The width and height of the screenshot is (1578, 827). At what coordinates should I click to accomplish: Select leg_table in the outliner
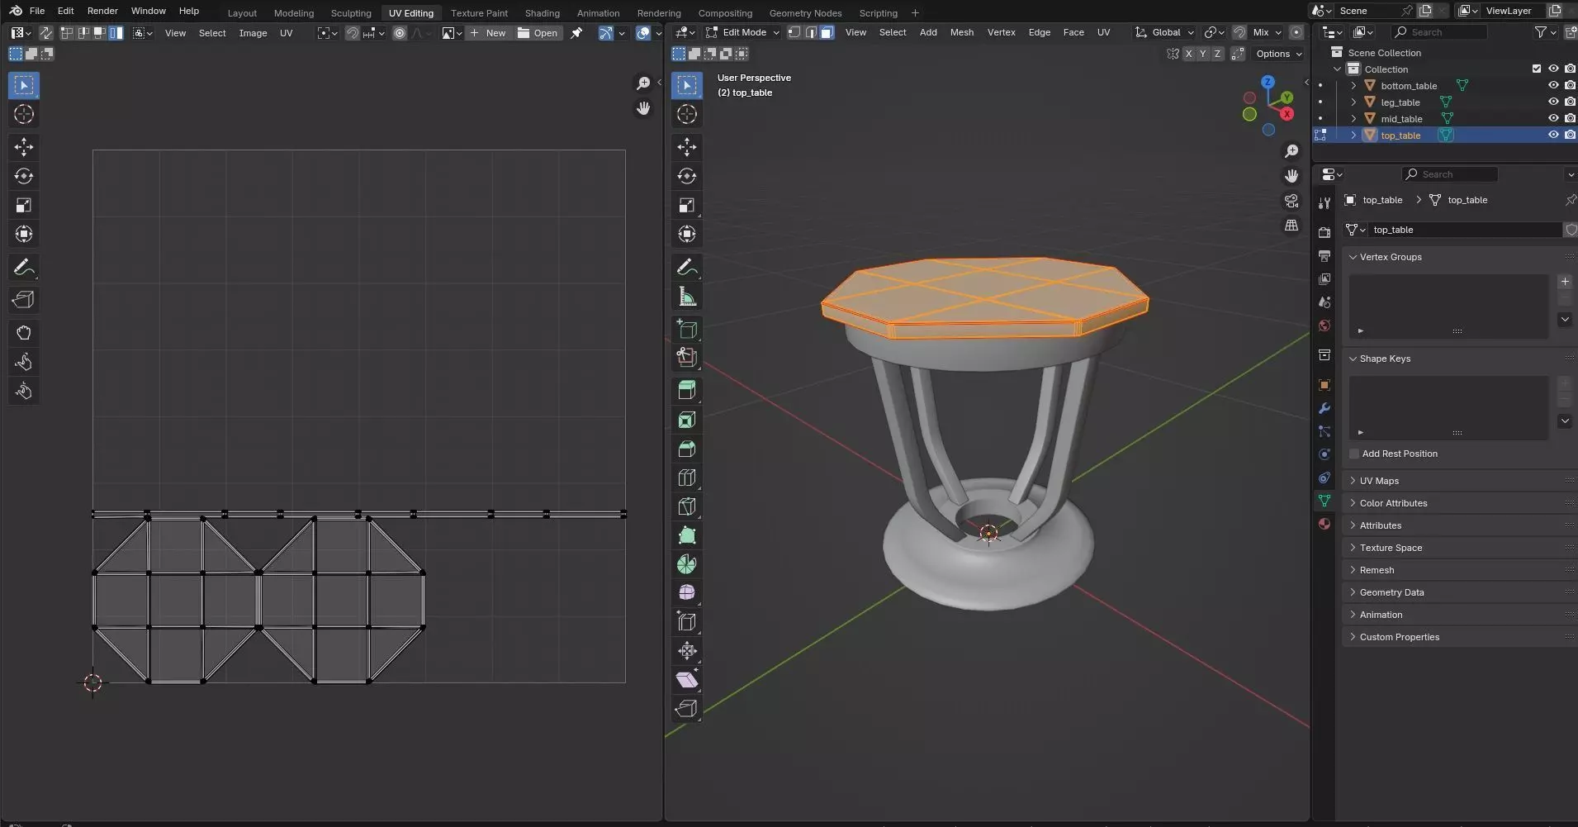pos(1400,102)
